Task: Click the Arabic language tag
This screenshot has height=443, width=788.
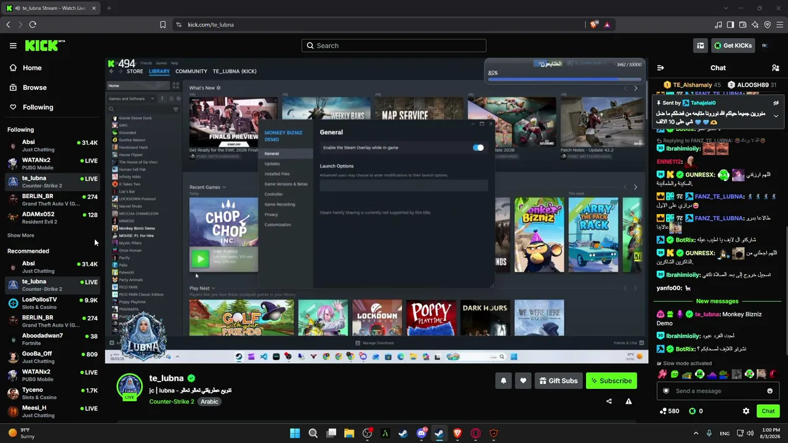Action: click(x=209, y=402)
